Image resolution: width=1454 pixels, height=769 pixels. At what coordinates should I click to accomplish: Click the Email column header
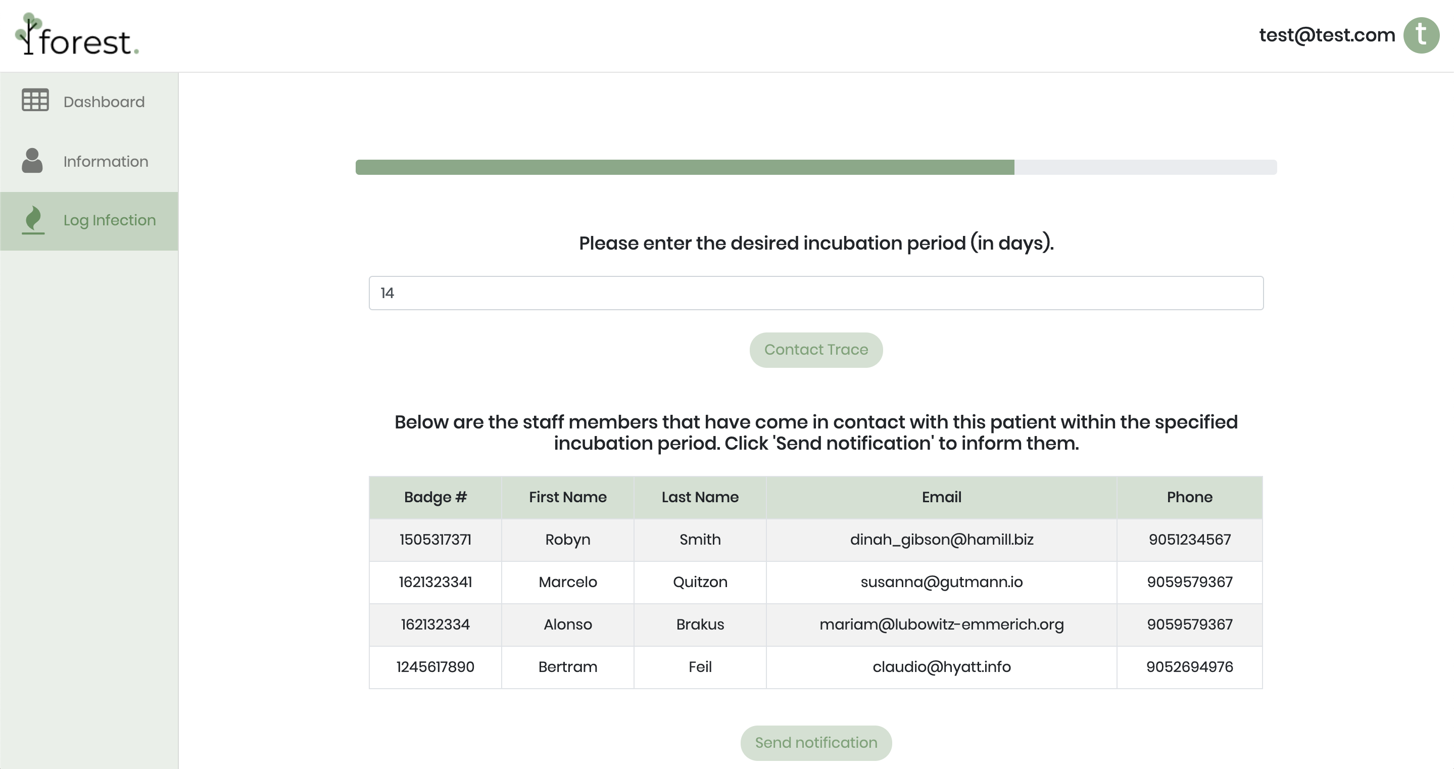(941, 497)
